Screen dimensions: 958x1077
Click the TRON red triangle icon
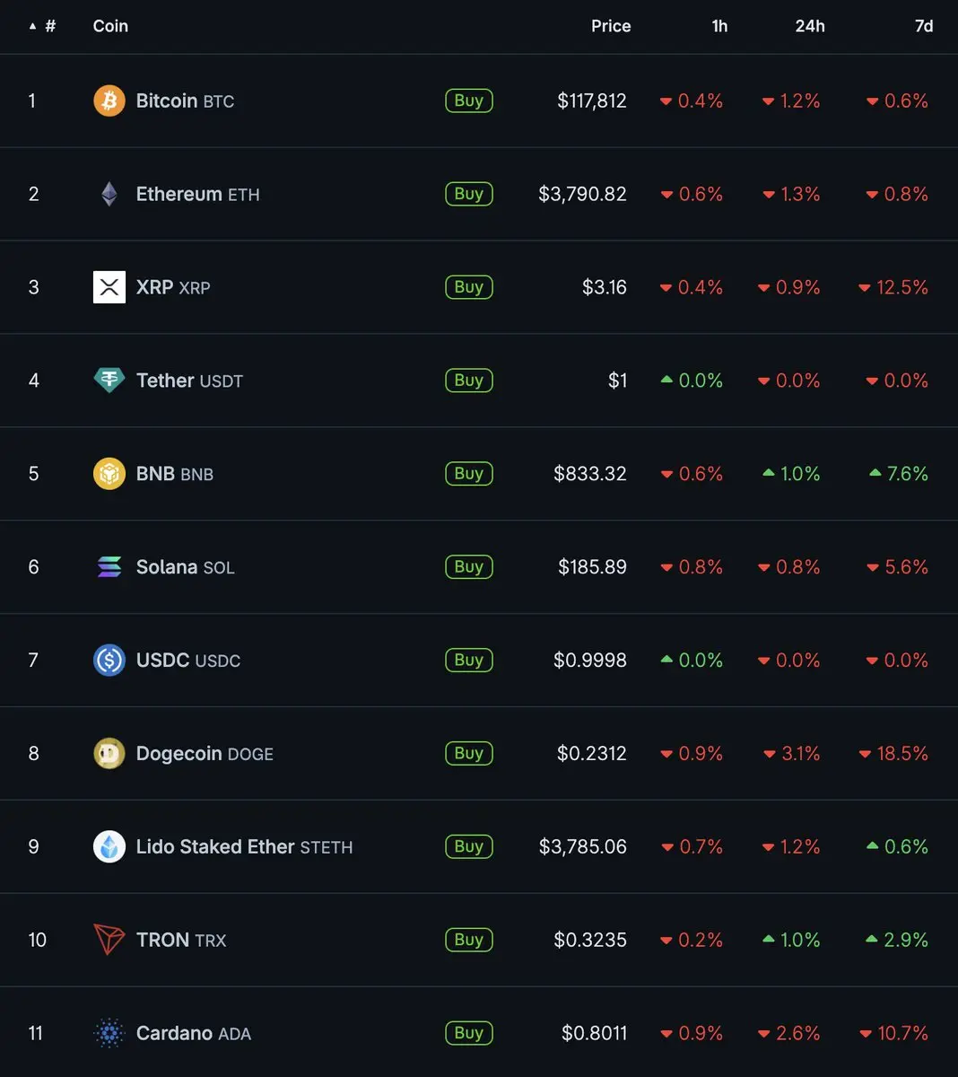(109, 940)
